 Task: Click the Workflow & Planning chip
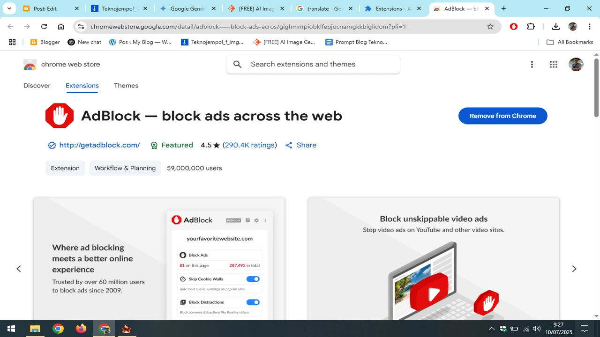[125, 168]
